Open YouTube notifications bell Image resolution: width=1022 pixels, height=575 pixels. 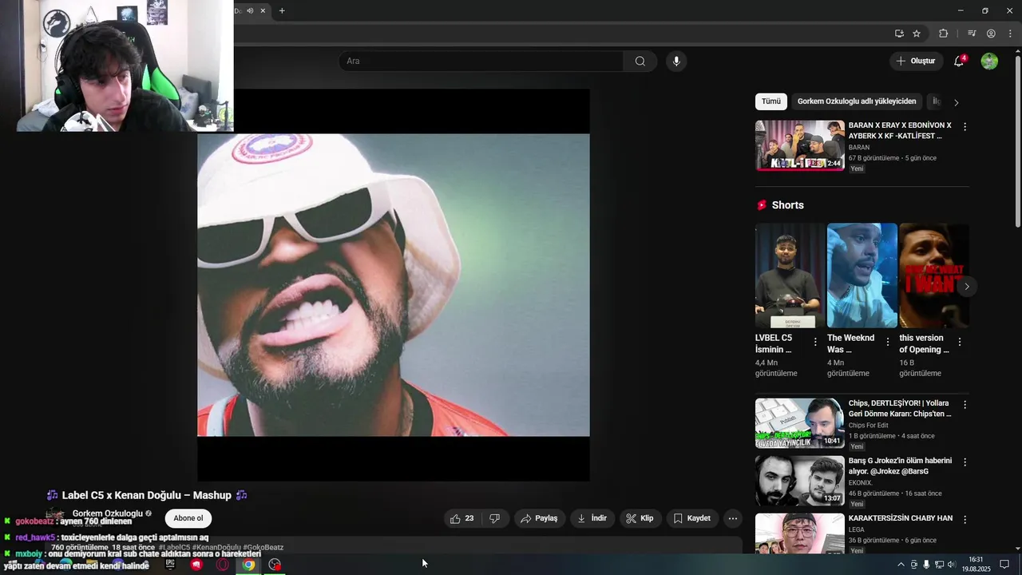coord(959,61)
